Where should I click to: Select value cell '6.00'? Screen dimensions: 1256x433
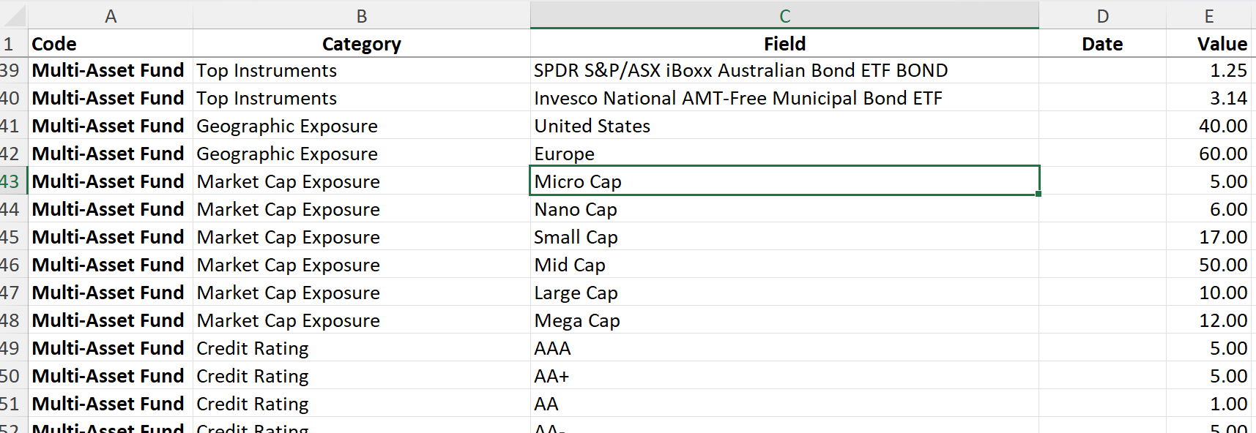point(1209,209)
